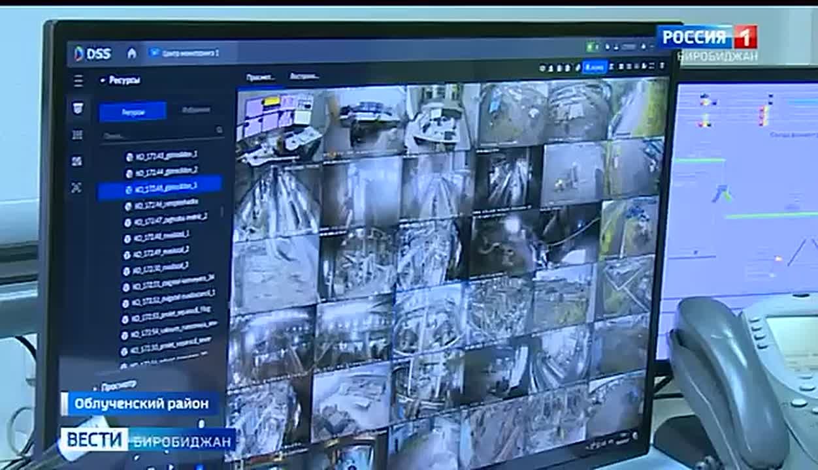Image resolution: width=818 pixels, height=470 pixels.
Task: Select the HD_172.46 camera in the list
Action: tap(160, 204)
